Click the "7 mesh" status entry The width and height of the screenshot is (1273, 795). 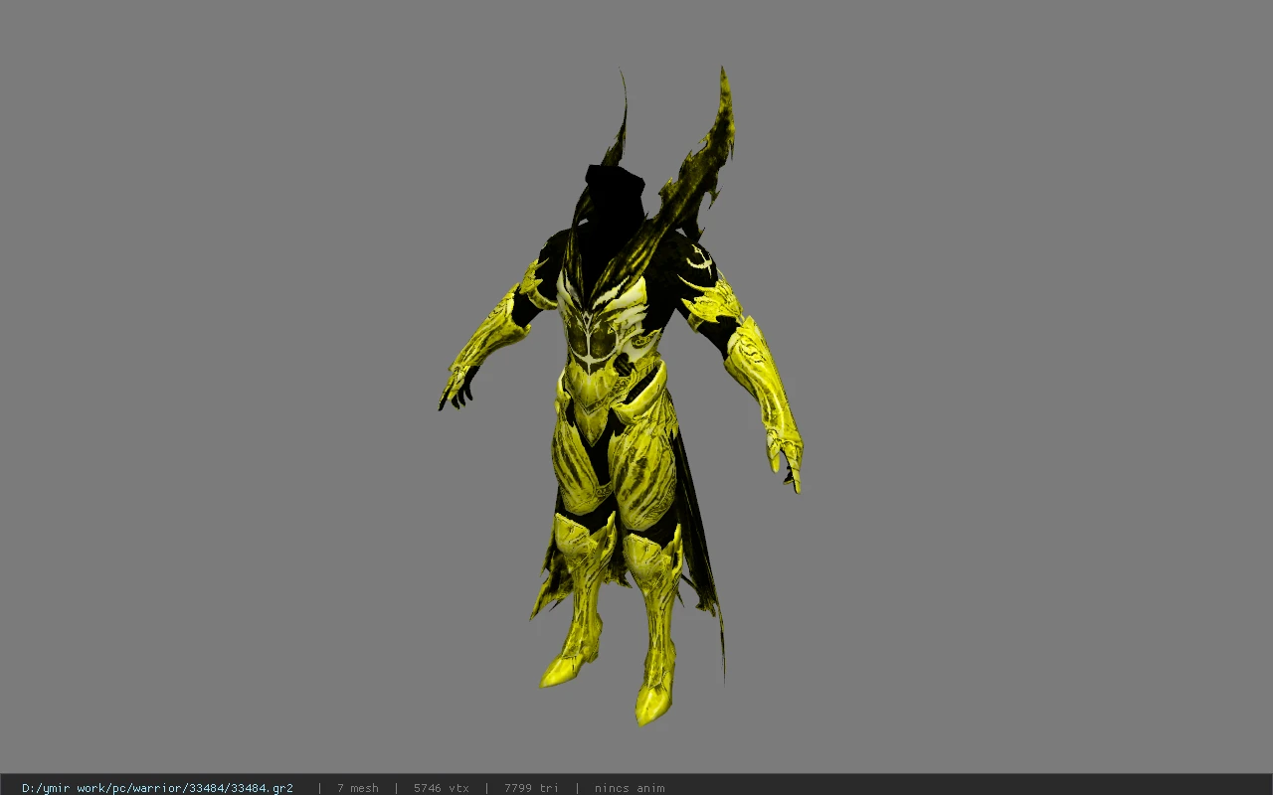(357, 788)
